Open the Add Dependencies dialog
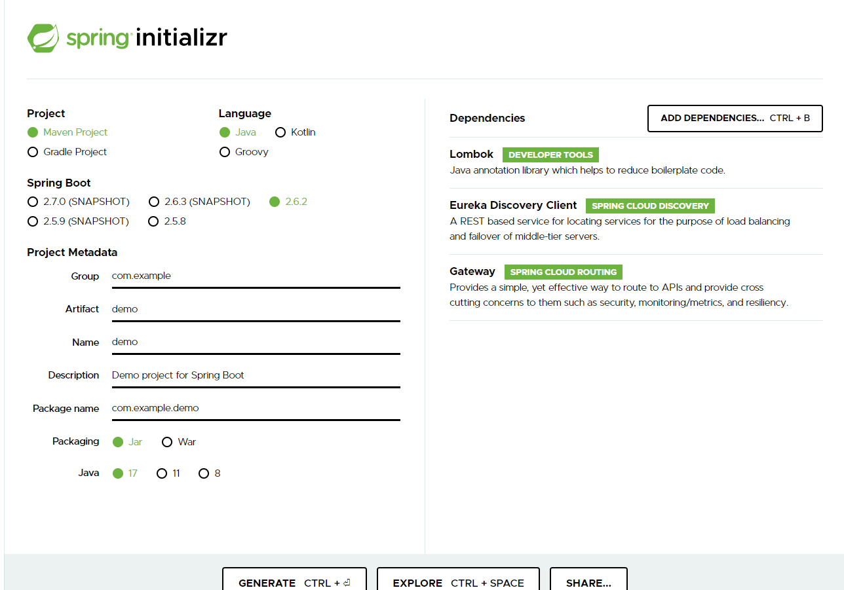 click(x=735, y=119)
